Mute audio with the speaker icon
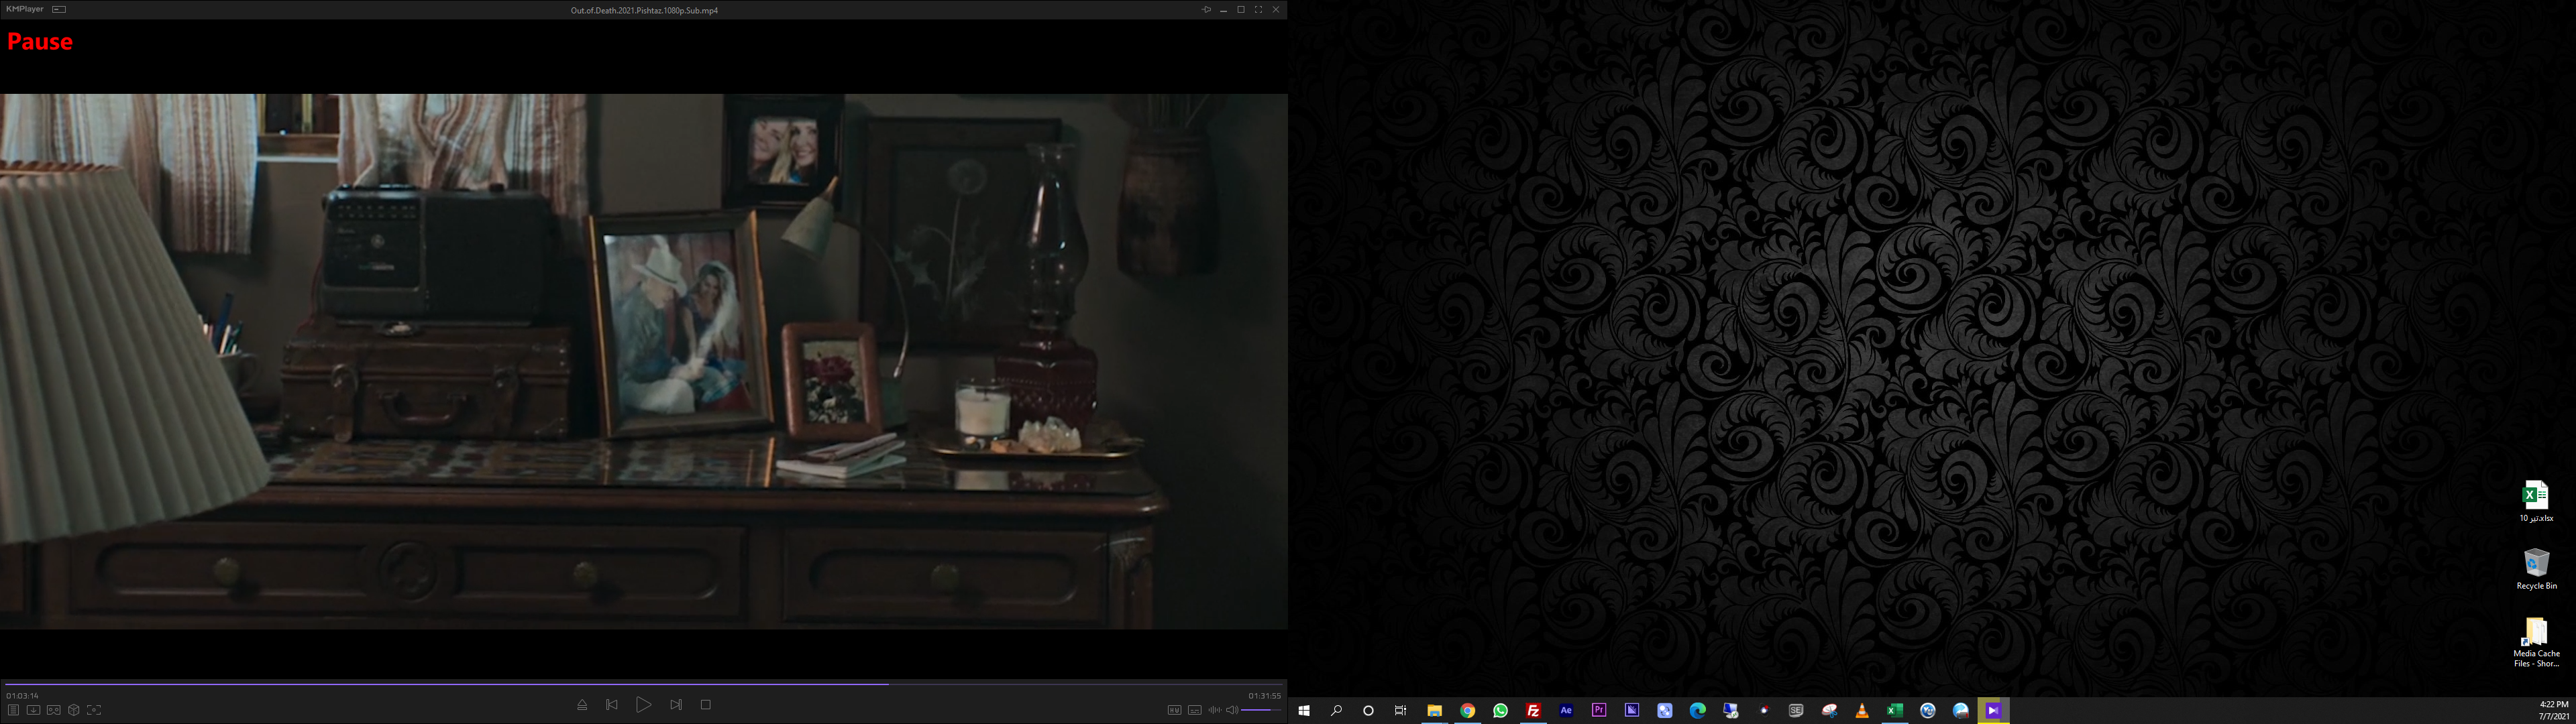Image resolution: width=2576 pixels, height=724 pixels. pyautogui.click(x=1232, y=710)
